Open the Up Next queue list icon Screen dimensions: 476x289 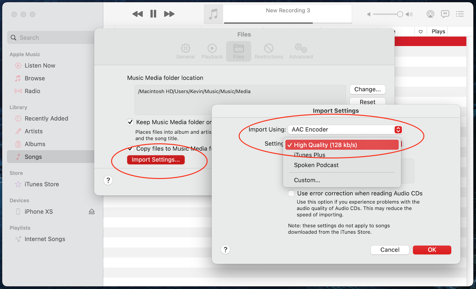click(460, 14)
